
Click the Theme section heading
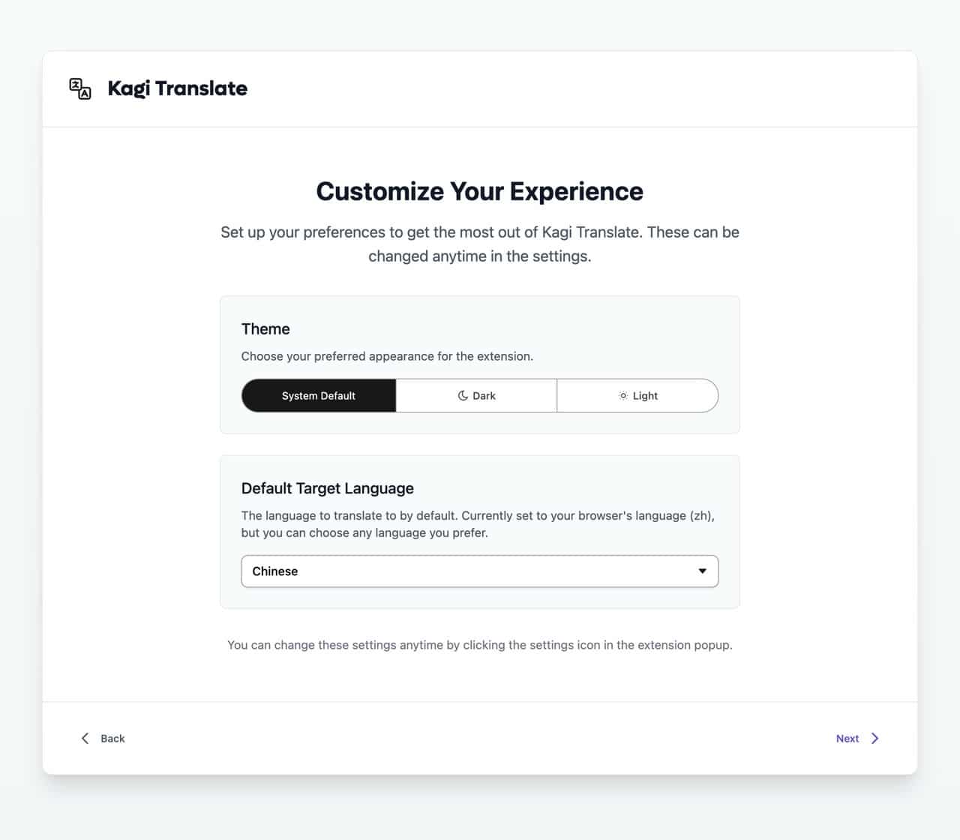click(265, 329)
